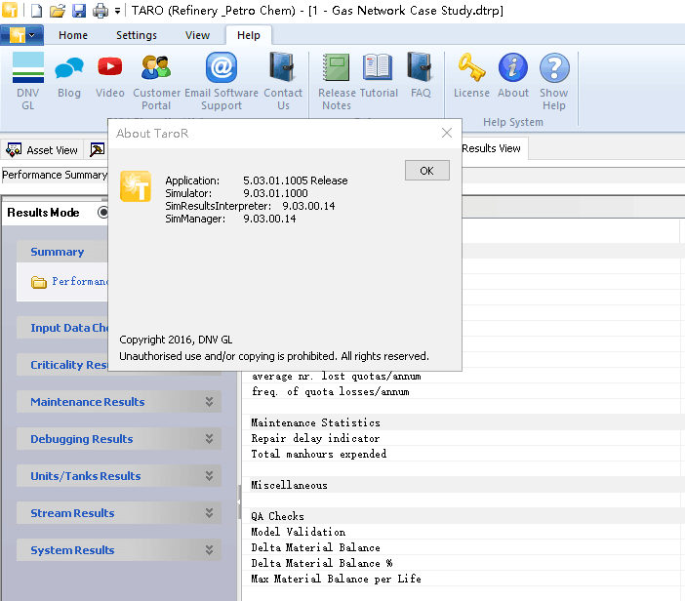685x601 pixels.
Task: Click the Summary section header
Action: 62,252
